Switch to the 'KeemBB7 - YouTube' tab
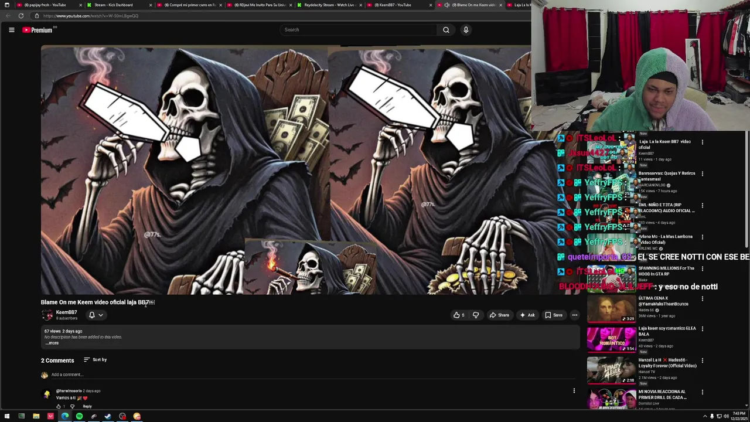 click(398, 5)
